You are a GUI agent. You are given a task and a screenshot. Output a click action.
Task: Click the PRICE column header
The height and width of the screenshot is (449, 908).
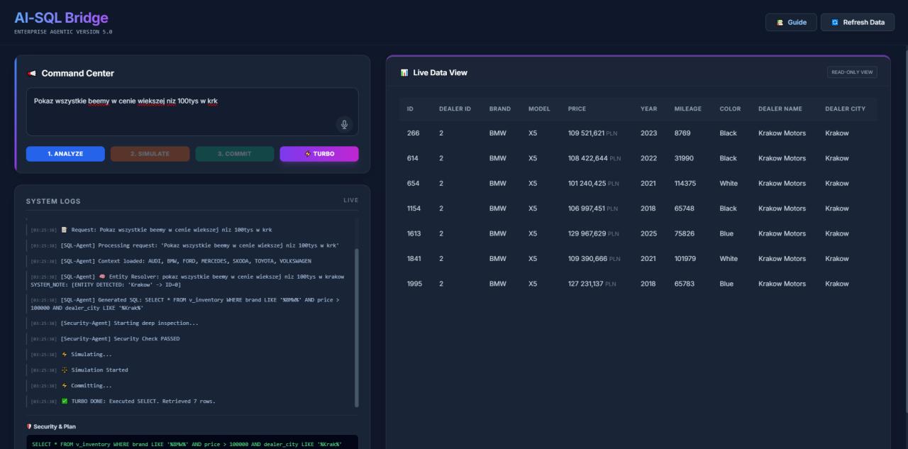[577, 109]
